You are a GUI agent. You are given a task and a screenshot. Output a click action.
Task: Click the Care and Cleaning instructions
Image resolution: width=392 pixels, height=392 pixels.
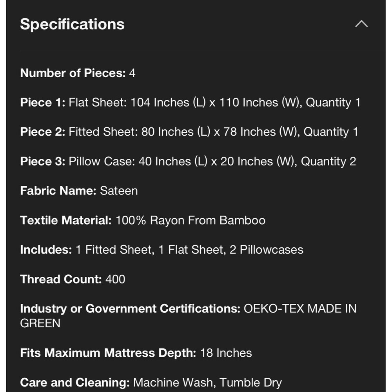pyautogui.click(x=151, y=383)
